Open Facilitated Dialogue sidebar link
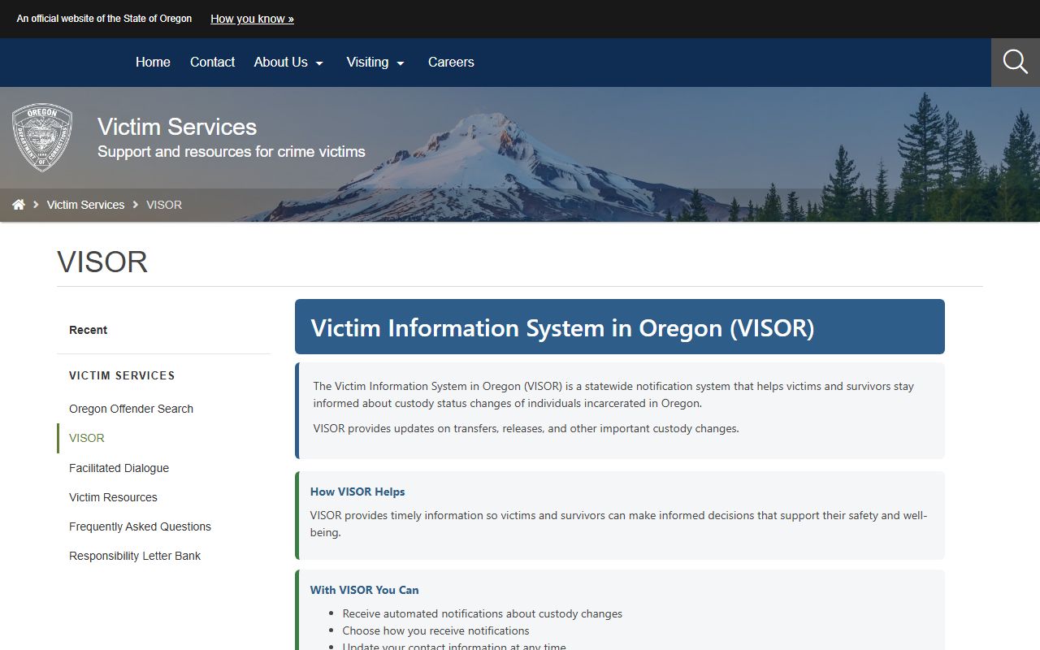 point(119,468)
